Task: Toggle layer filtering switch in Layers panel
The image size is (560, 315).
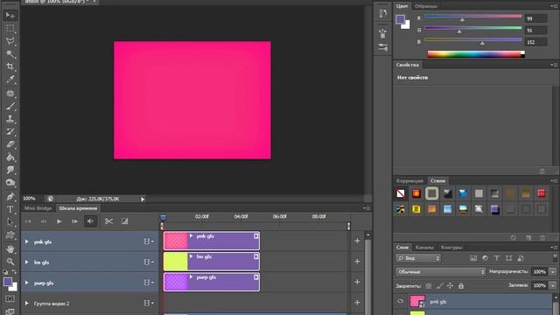Action: pos(555,257)
